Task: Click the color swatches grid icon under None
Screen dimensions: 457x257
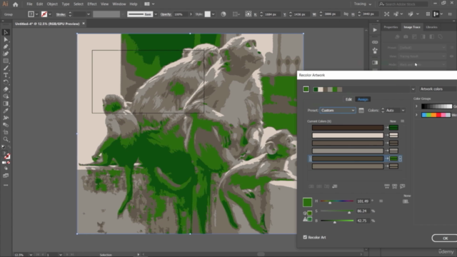Action: coord(406,201)
